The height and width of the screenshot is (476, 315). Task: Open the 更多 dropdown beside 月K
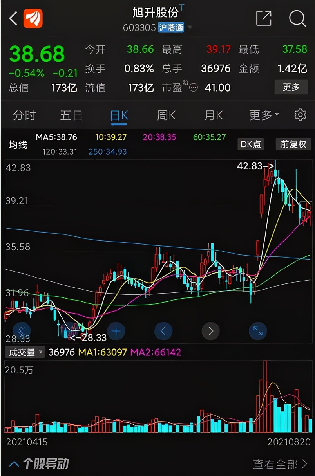coord(262,115)
